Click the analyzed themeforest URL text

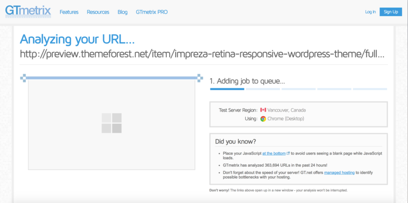pos(202,54)
